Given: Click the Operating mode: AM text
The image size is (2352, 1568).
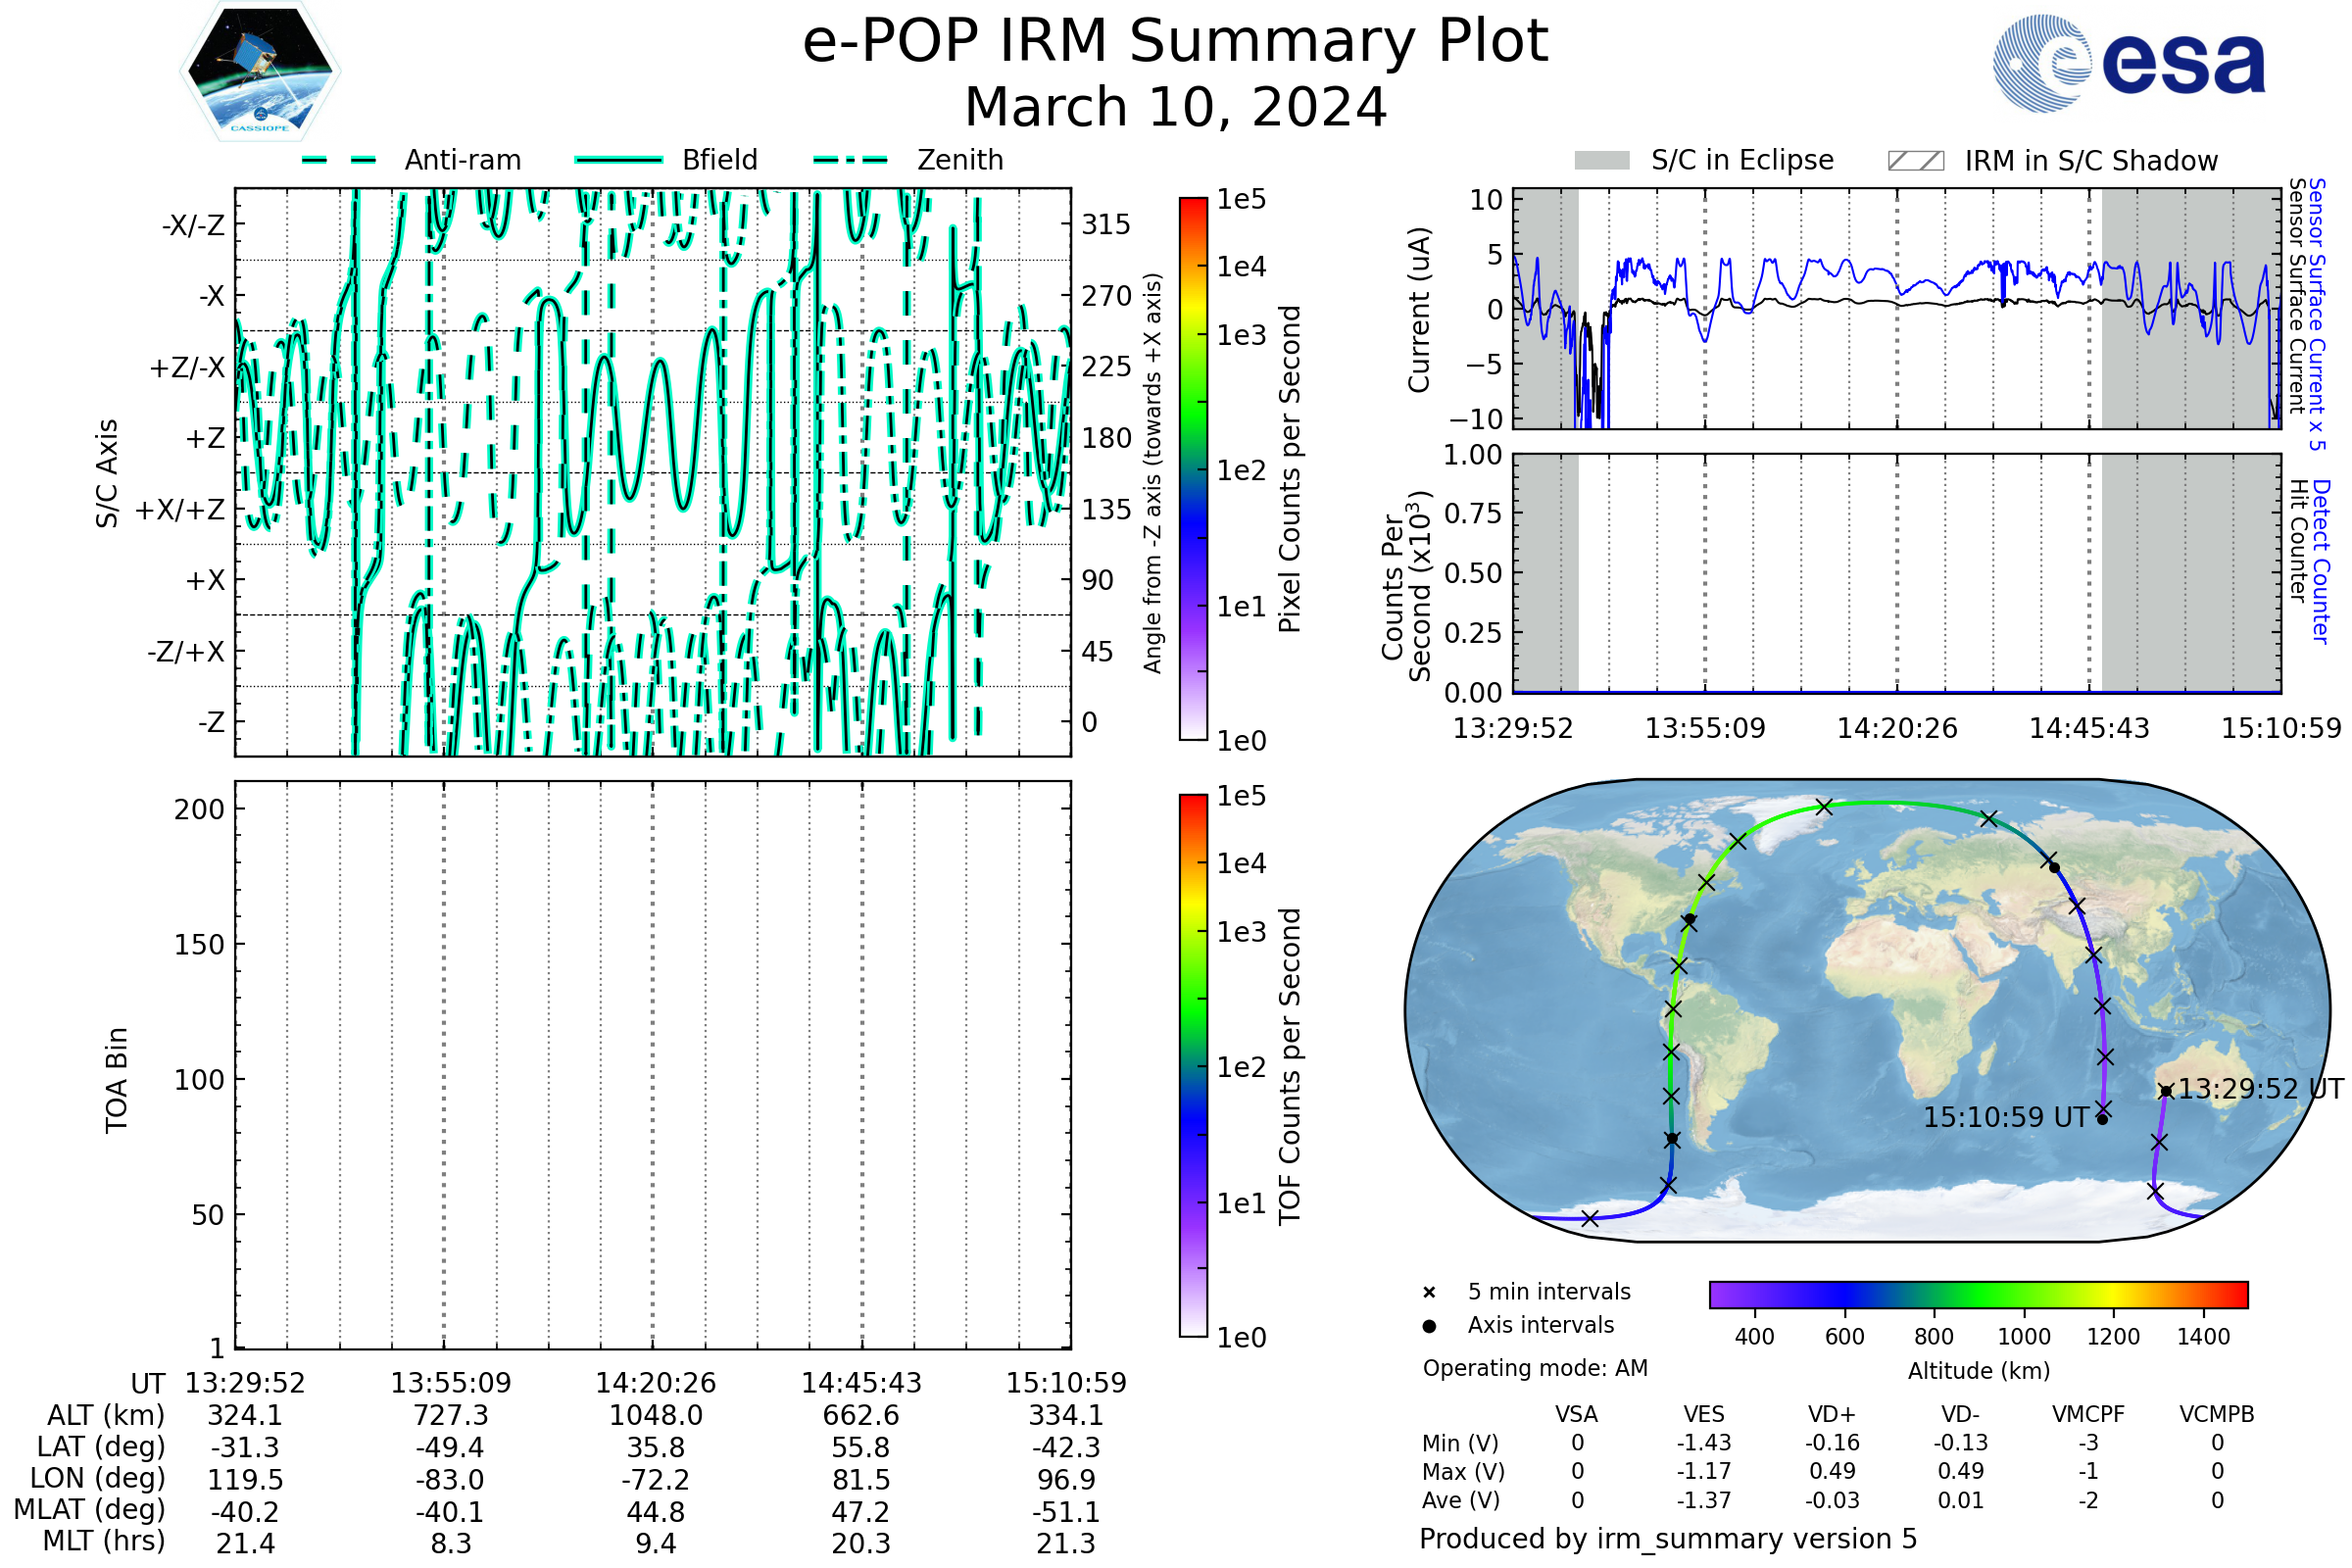Looking at the screenshot, I should pos(1535,1368).
